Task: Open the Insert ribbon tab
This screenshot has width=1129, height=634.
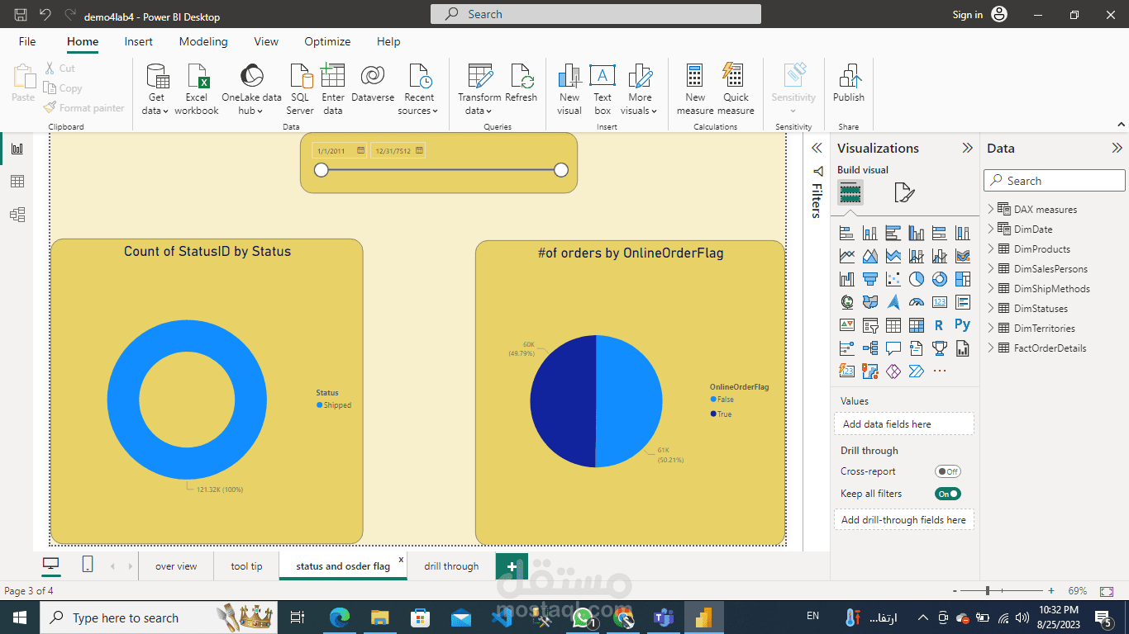Action: (x=138, y=41)
